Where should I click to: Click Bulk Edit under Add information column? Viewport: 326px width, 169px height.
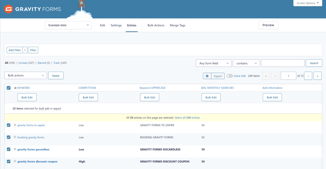coord(273,97)
